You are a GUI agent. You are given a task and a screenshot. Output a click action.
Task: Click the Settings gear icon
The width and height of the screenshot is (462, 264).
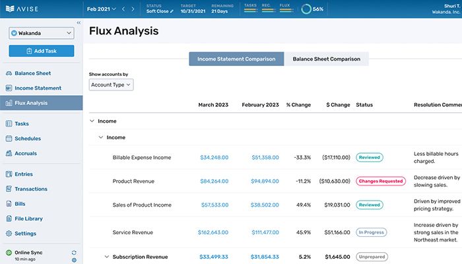click(9, 234)
